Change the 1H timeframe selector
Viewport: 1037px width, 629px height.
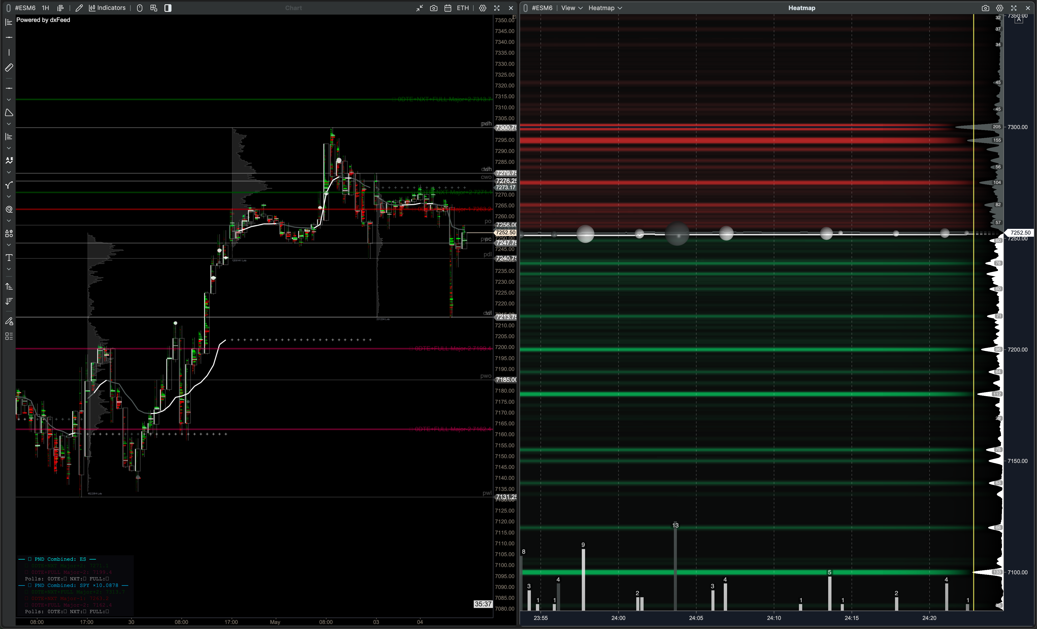tap(45, 8)
